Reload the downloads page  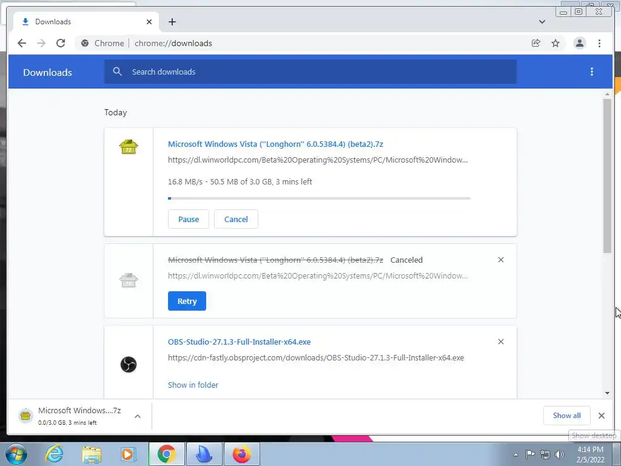pyautogui.click(x=61, y=43)
